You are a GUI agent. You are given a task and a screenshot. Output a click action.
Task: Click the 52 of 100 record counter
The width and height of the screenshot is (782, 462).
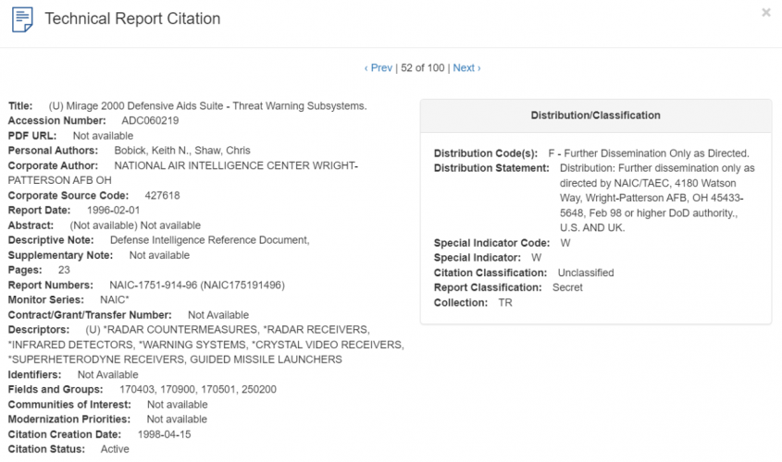click(x=422, y=67)
